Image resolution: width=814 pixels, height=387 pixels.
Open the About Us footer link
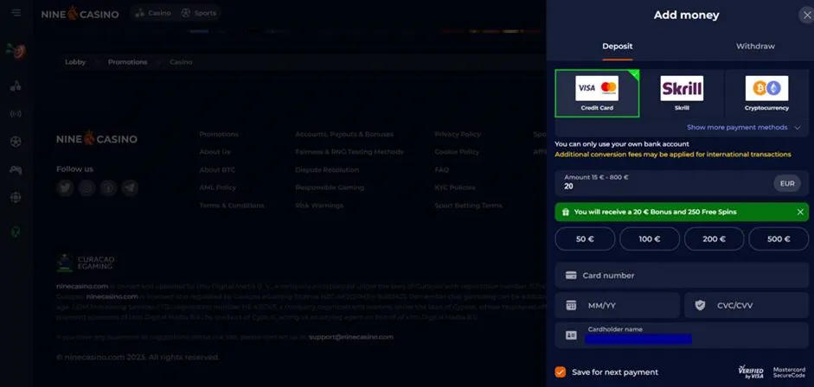coord(215,152)
